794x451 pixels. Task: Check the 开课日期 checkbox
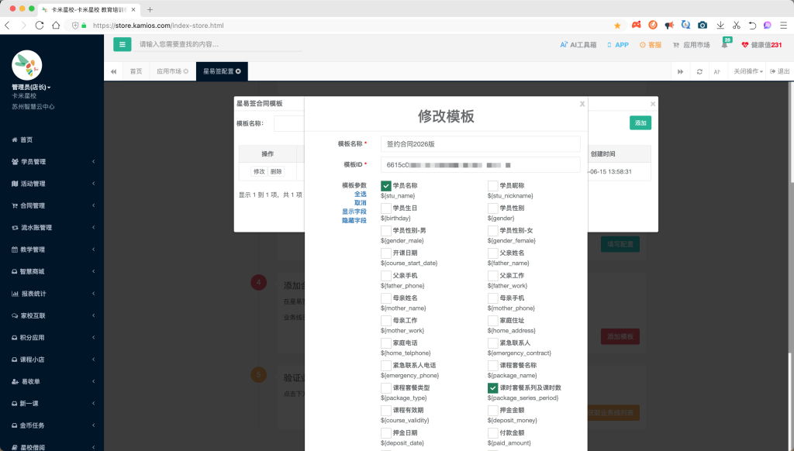coord(386,253)
